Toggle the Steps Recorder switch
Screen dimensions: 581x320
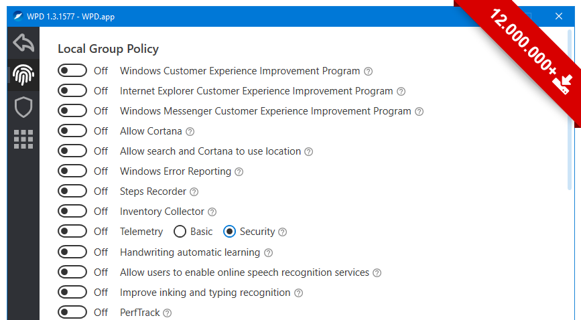(x=72, y=191)
